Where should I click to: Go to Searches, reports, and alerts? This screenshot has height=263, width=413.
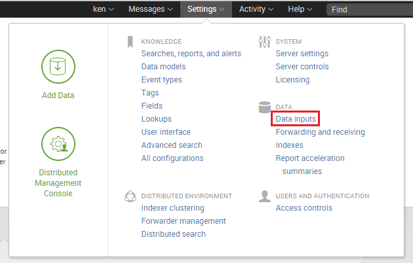click(x=191, y=54)
